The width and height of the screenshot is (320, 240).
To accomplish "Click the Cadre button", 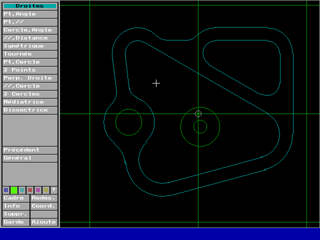I will [x=16, y=198].
